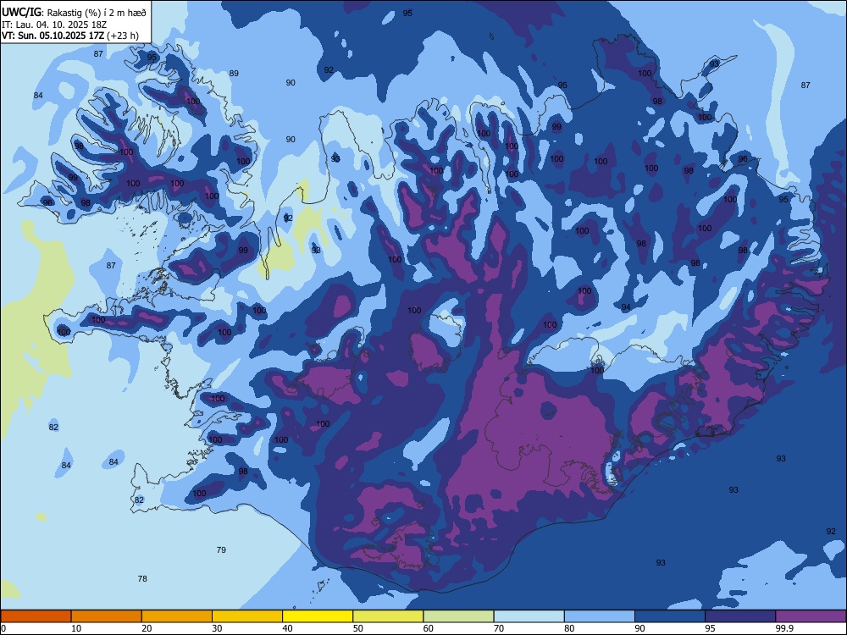Click the orange 10–20 legend swatch
The image size is (847, 635).
[107, 616]
